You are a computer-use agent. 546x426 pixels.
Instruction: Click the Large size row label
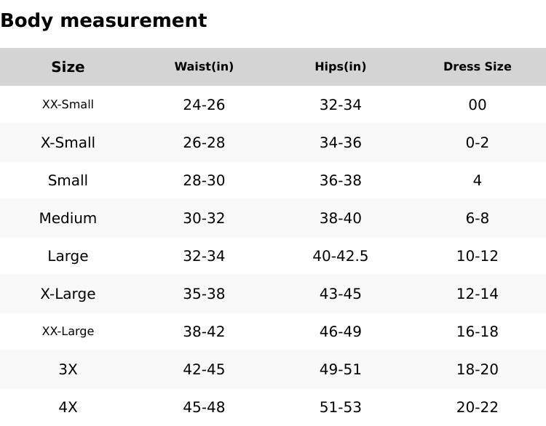point(68,256)
